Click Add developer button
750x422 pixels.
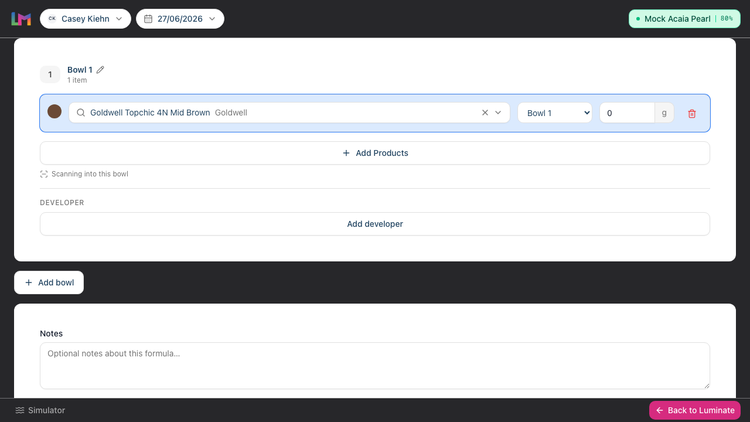(x=375, y=224)
